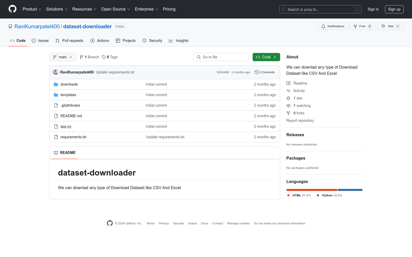The width and height of the screenshot is (412, 257).
Task: Click the .gitattributes file icon
Action: click(56, 105)
